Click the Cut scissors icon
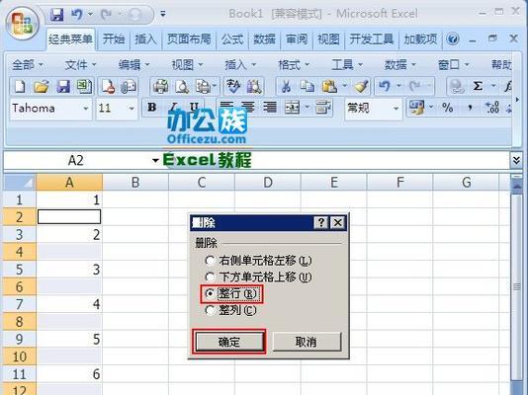Image resolution: width=528 pixels, height=395 pixels. coord(286,86)
